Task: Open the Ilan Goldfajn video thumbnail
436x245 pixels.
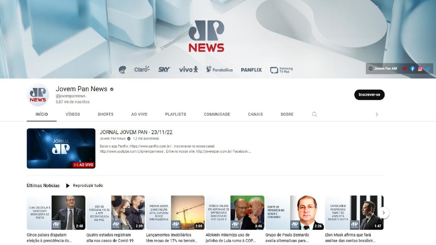Action: (x=56, y=213)
